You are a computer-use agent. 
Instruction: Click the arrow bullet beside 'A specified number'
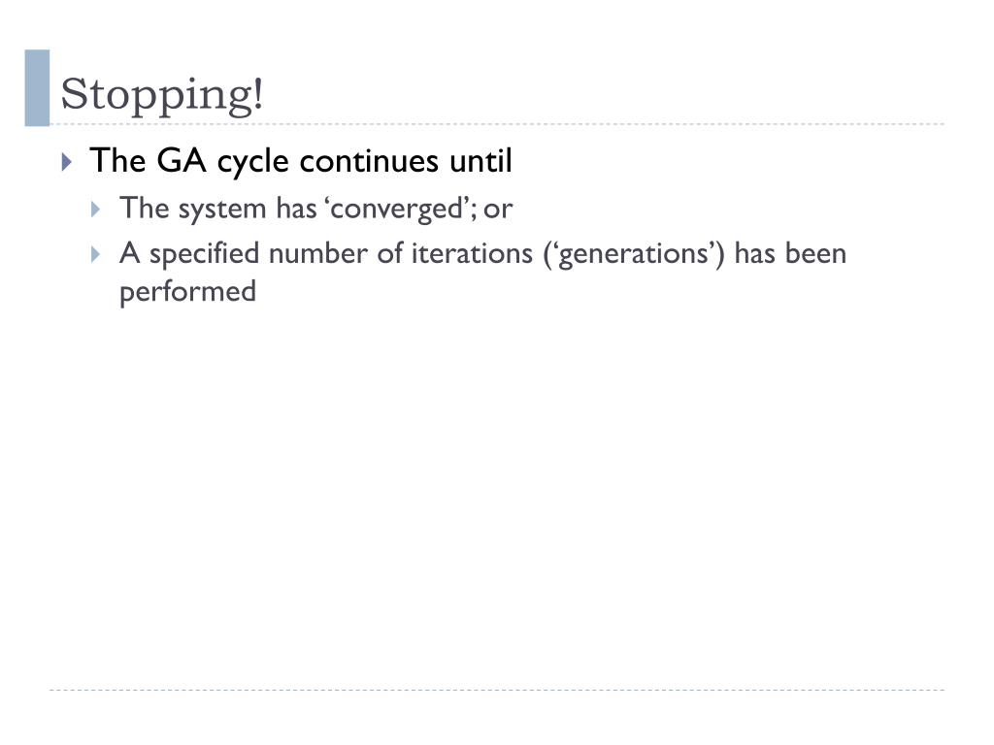click(x=96, y=255)
